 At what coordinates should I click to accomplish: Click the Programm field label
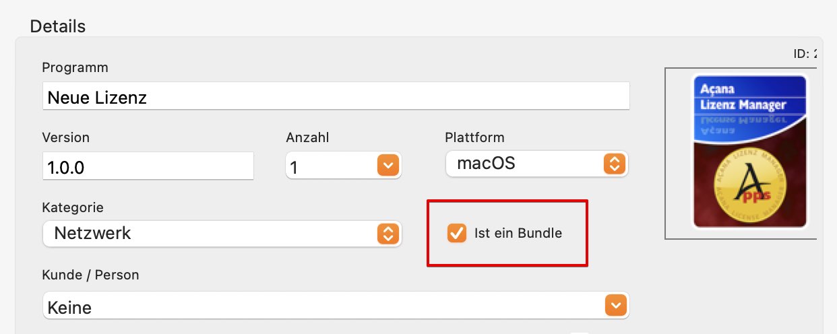(75, 67)
